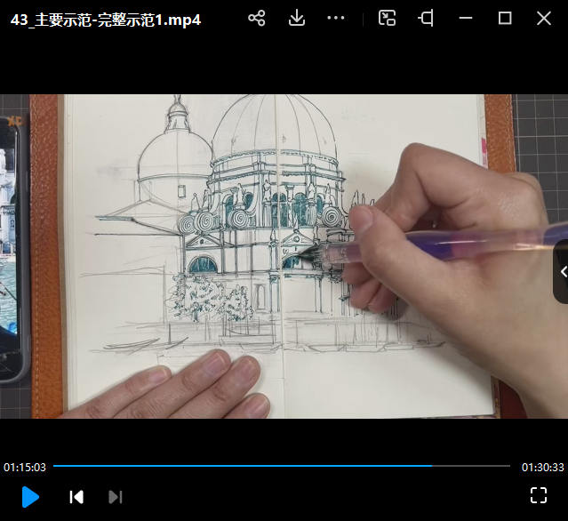The width and height of the screenshot is (568, 521).
Task: Click the video title 43_主要示范-完整示范1.mp4
Action: (x=106, y=20)
